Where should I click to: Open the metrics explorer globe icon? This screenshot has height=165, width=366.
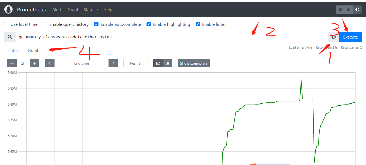click(x=334, y=37)
